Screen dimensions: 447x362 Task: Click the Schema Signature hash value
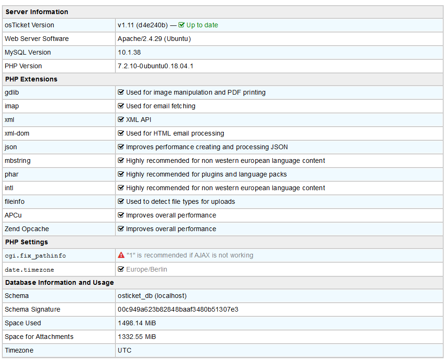pyautogui.click(x=178, y=310)
